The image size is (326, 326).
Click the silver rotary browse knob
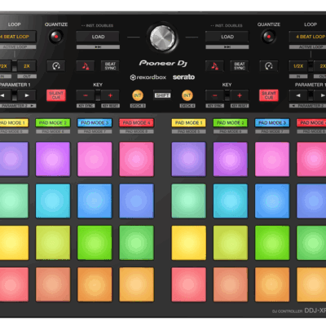(x=162, y=37)
